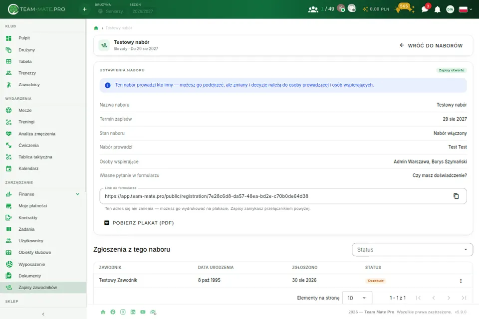Viewport: 479px width, 319px height.
Task: Open the 0.00 PLN balance indicator
Action: click(376, 9)
